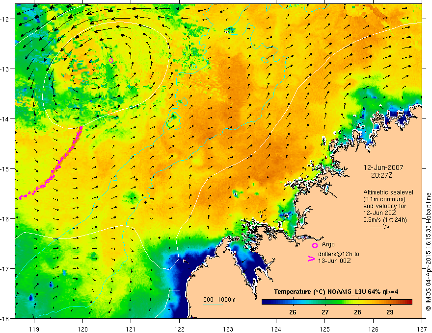The image size is (432, 333).
Task: Click the 'drifters@12h to' legend text
Action: pyautogui.click(x=339, y=254)
